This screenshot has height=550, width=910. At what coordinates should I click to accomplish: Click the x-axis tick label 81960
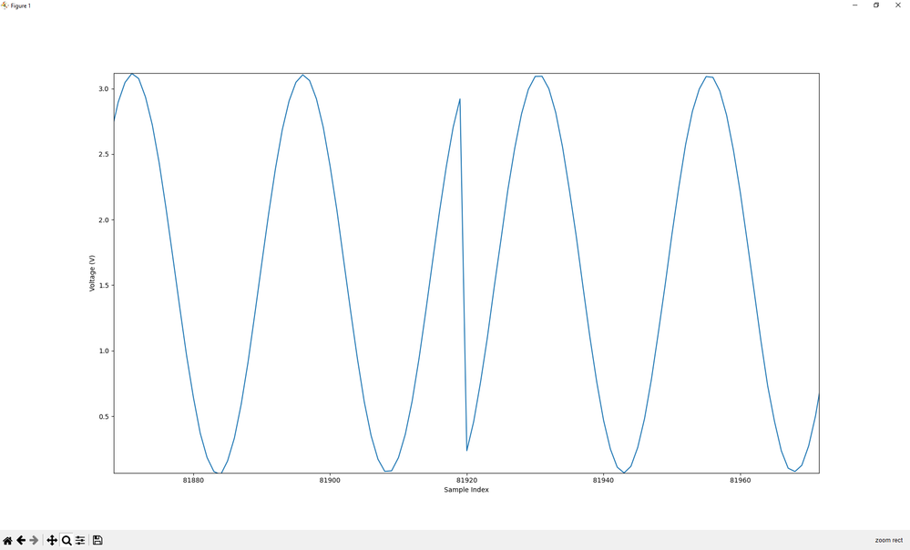[740, 481]
